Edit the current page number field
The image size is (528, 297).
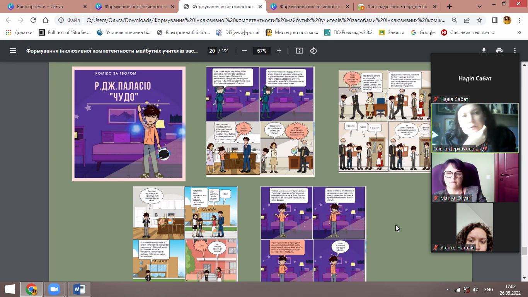212,51
